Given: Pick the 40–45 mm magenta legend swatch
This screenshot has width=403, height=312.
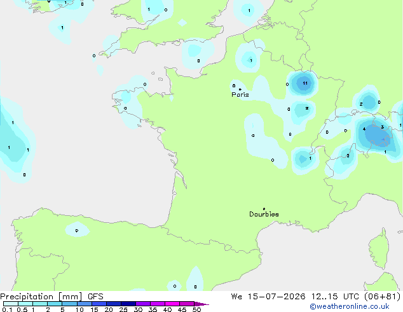Looking at the screenshot, I should click(172, 304).
